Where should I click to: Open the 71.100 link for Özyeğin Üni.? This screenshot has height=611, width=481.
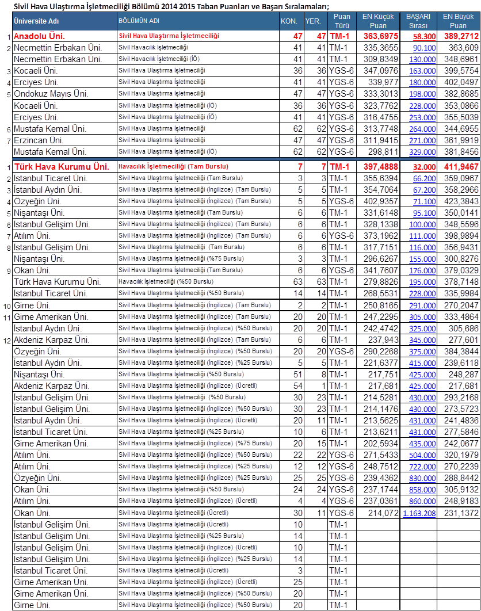(424, 201)
